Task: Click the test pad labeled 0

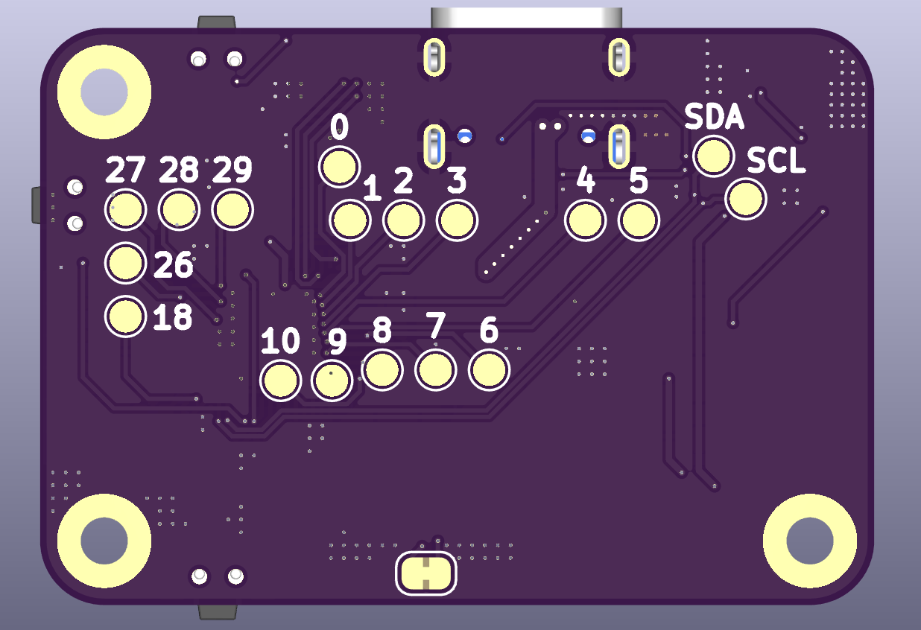Action: pos(339,166)
